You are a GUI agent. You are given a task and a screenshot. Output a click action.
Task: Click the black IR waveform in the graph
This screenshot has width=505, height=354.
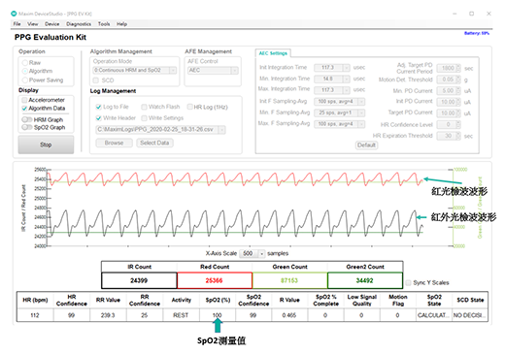coord(236,223)
